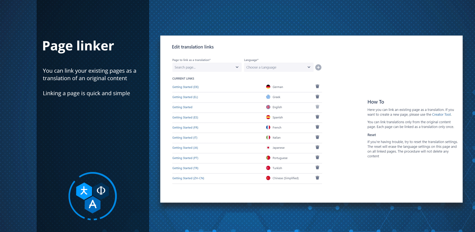Click the Spanish language label
Viewport: 475px width, 232px height.
pos(278,117)
